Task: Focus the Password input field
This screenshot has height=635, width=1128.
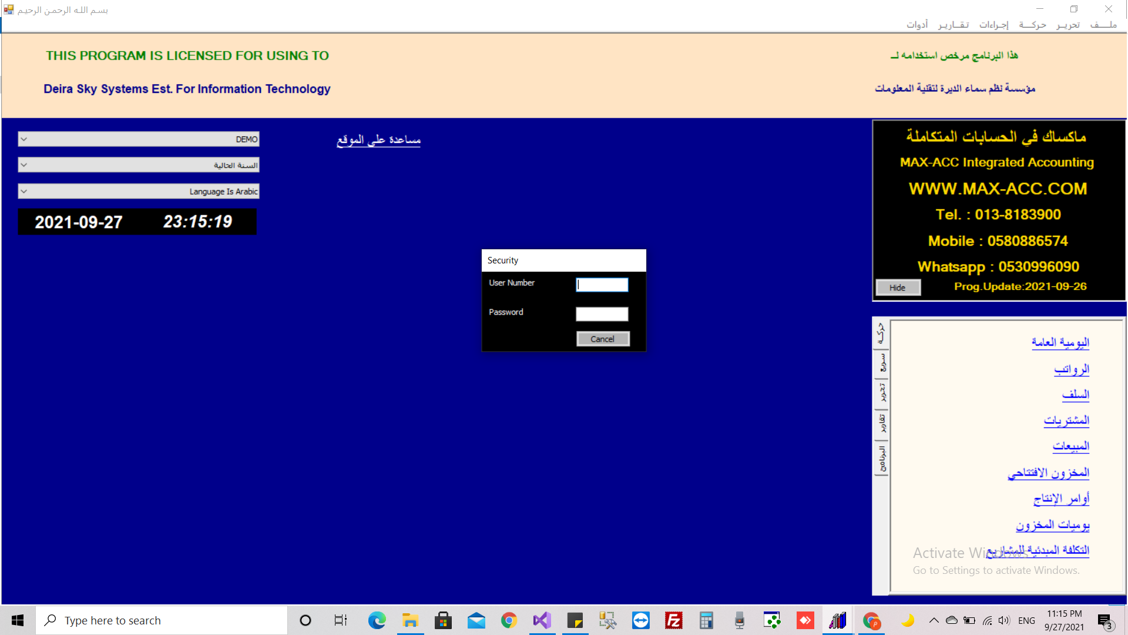Action: click(x=602, y=314)
